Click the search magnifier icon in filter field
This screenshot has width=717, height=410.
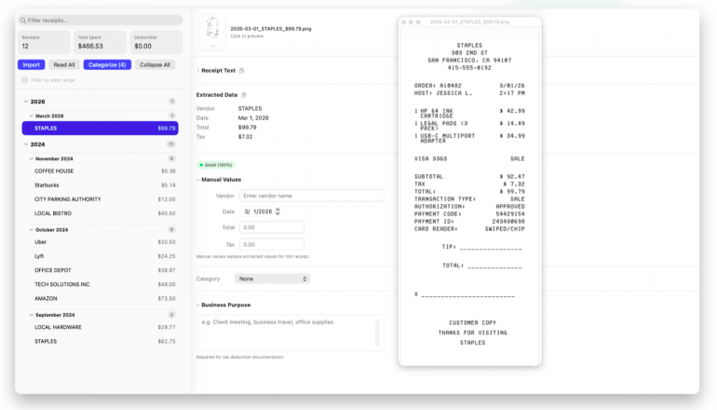[23, 20]
